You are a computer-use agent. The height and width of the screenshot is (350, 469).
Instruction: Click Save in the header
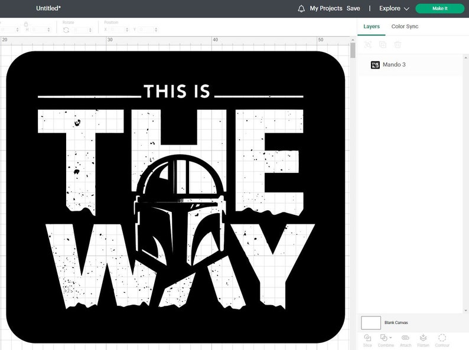[353, 8]
